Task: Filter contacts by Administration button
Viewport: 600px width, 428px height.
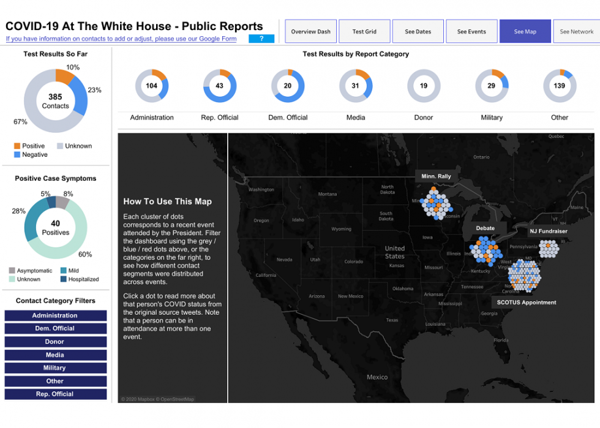Action: point(56,315)
